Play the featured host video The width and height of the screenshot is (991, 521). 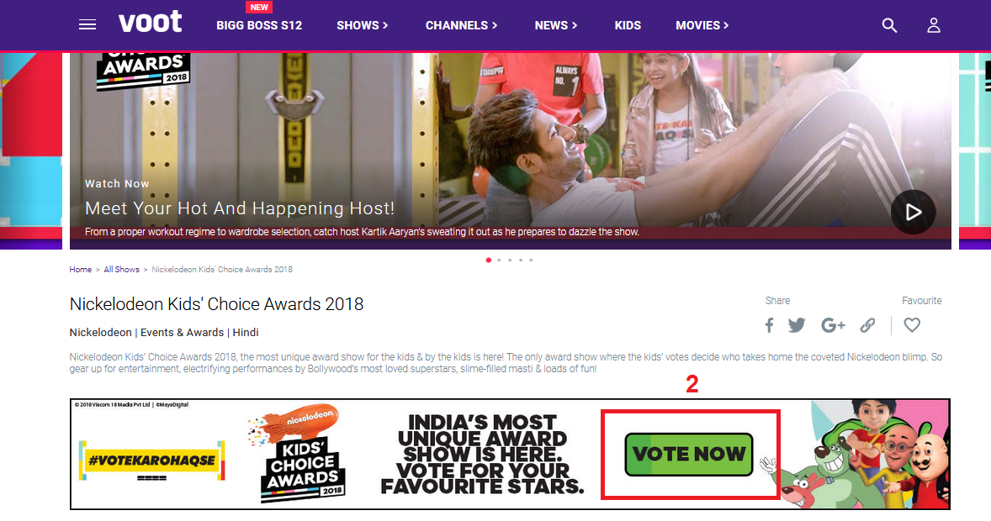click(914, 213)
